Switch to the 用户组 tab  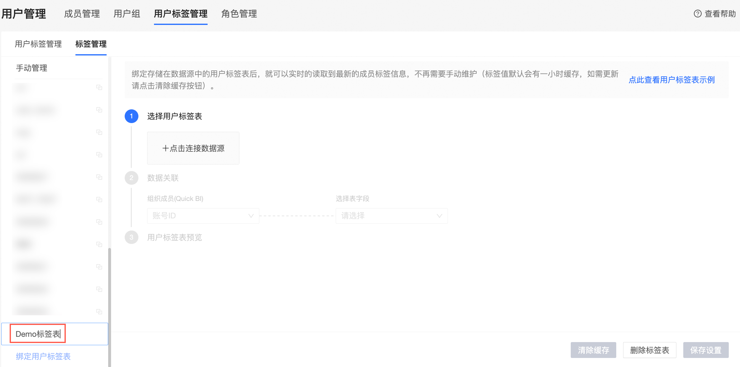pos(127,14)
